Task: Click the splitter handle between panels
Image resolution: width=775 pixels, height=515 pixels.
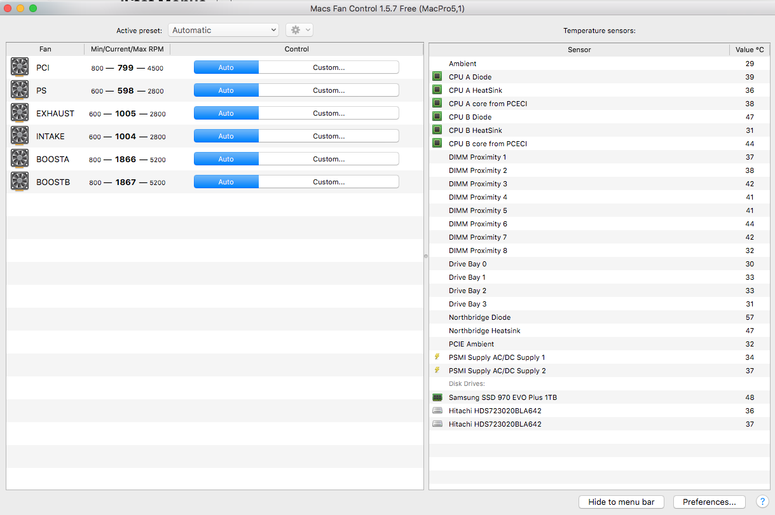Action: point(426,256)
